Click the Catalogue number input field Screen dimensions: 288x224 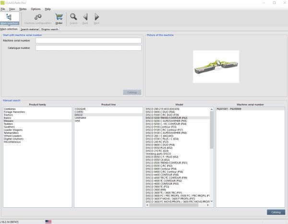[88, 48]
